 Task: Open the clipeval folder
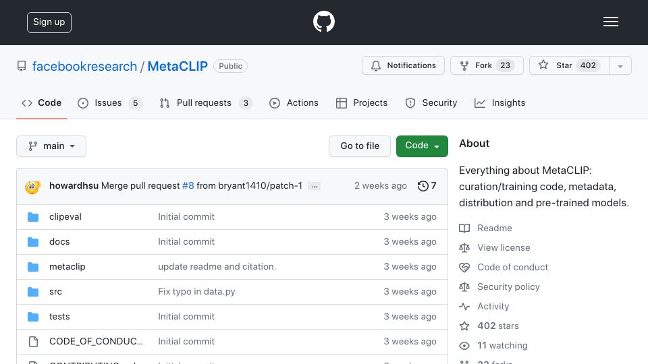65,216
